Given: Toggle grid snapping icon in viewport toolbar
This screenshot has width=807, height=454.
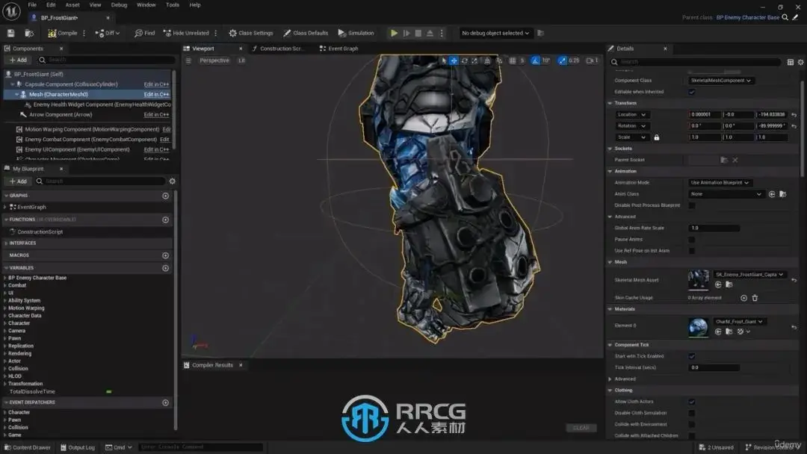Looking at the screenshot, I should (x=513, y=60).
